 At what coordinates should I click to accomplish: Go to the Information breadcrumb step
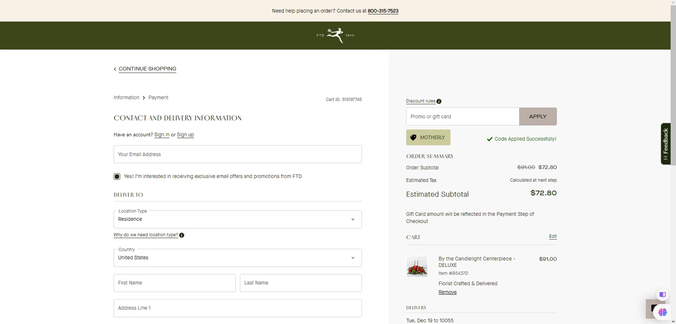[126, 97]
